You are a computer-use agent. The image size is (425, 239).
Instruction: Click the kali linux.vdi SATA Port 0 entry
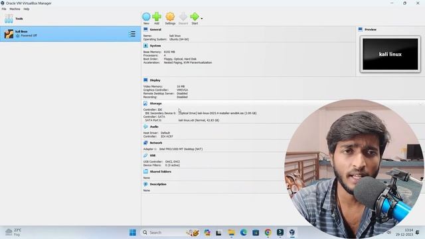(199, 120)
